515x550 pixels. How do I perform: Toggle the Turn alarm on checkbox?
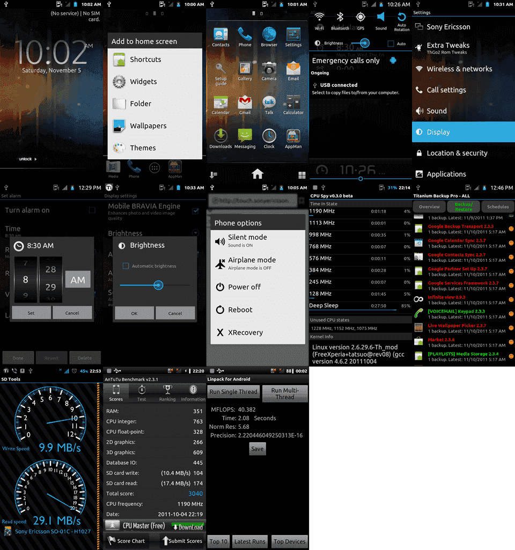(92, 210)
